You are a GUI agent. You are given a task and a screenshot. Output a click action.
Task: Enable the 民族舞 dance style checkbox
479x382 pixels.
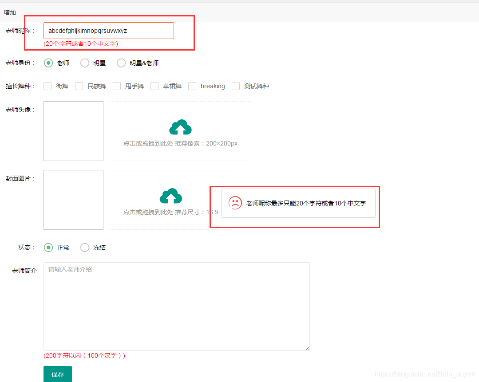pos(79,86)
